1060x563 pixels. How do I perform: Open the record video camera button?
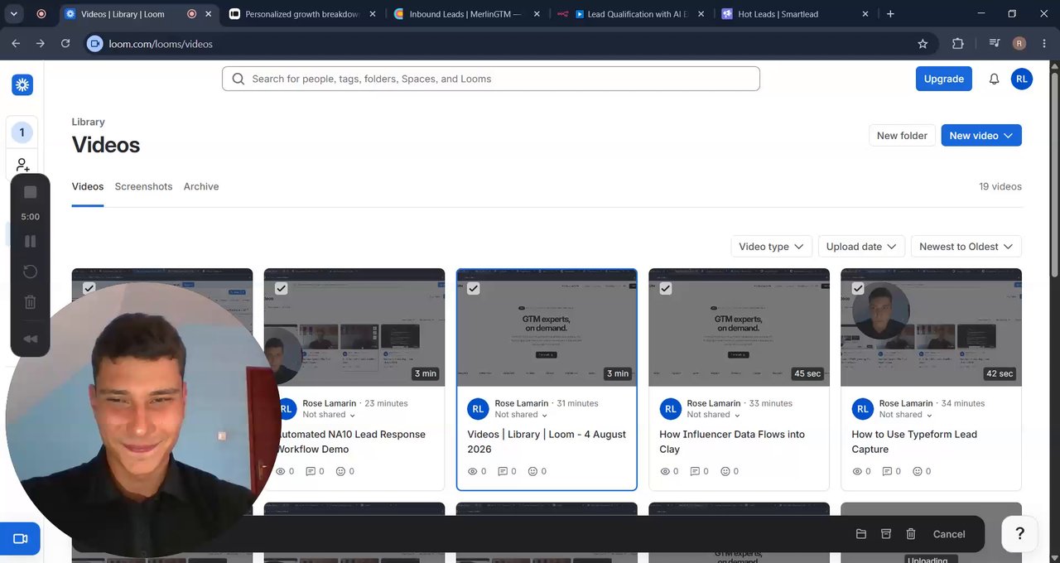tap(21, 539)
